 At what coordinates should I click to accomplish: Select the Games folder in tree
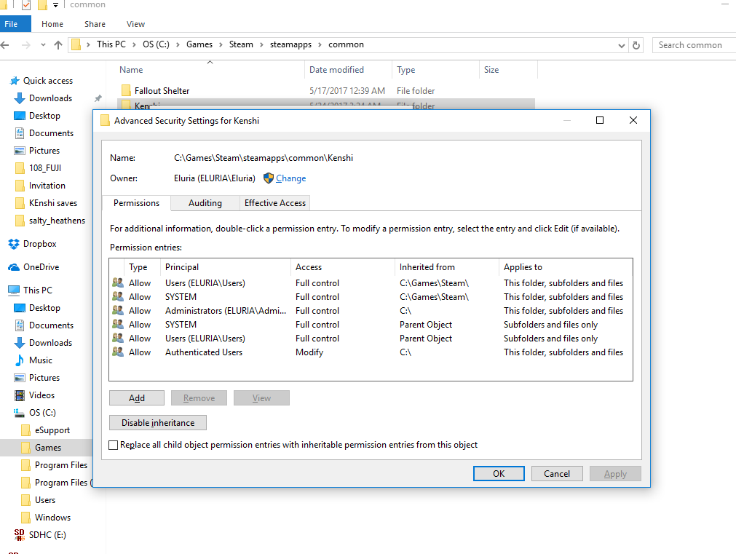pyautogui.click(x=48, y=448)
